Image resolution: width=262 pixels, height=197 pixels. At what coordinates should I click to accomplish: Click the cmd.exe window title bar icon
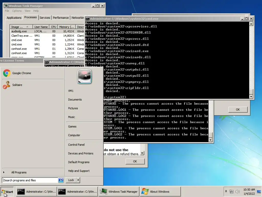pos(88,19)
